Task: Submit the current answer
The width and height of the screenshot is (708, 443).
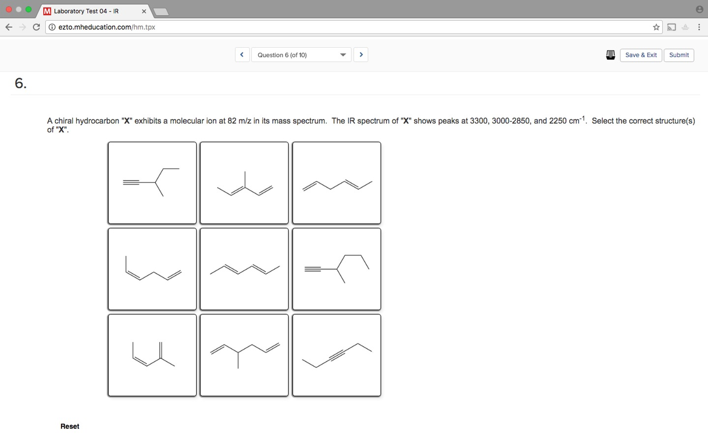Action: click(x=678, y=55)
